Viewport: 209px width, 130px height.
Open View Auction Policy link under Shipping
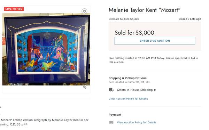coord(128,99)
